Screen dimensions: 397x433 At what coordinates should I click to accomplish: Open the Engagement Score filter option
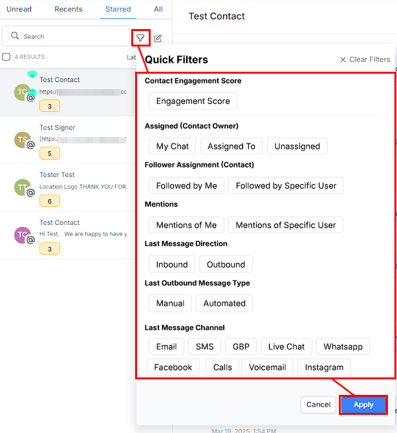pos(193,101)
